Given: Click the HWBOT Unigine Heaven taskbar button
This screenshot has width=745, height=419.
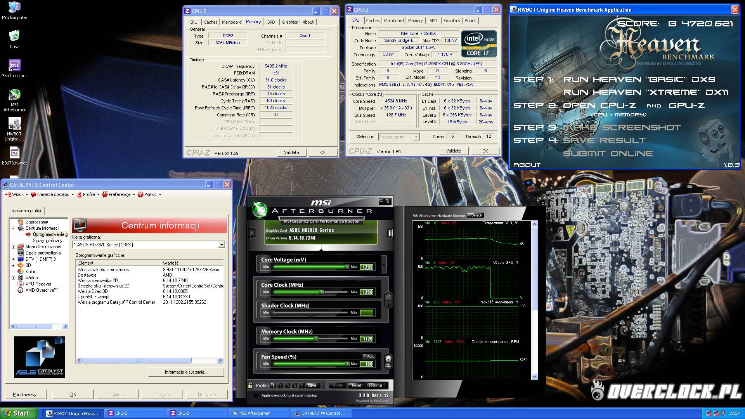Looking at the screenshot, I should (73, 413).
